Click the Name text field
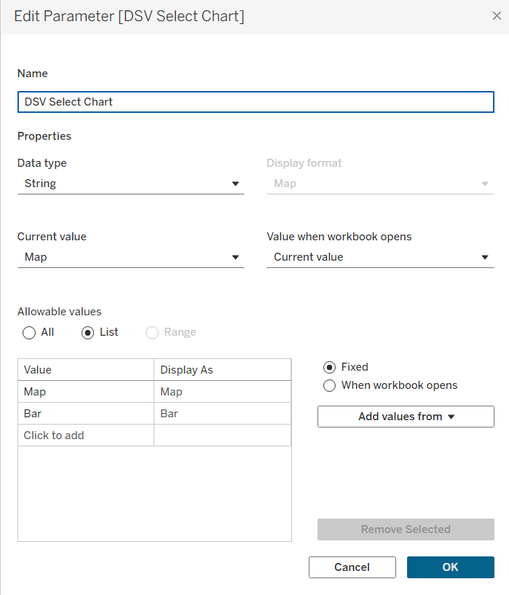The image size is (509, 595). click(255, 102)
